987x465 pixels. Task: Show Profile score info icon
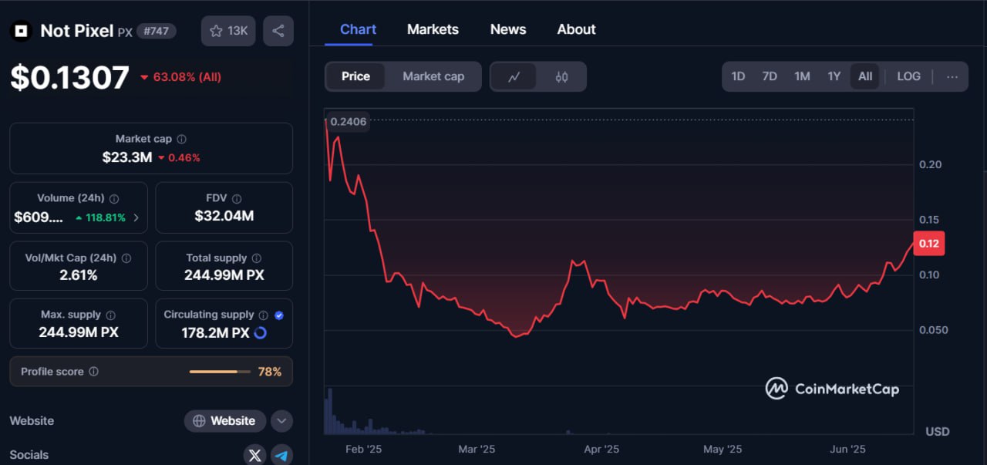[93, 372]
